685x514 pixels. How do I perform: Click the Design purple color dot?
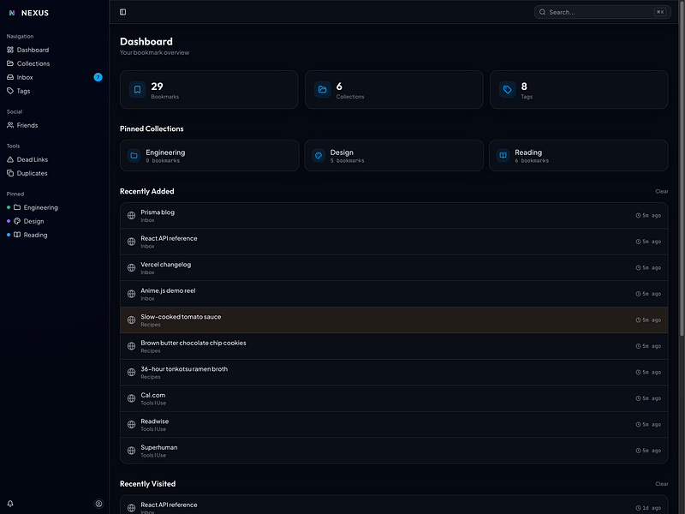(x=9, y=221)
